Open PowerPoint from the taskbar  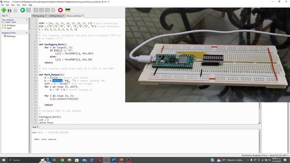[x=121, y=160]
